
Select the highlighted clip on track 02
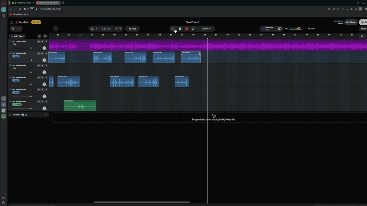tap(191, 57)
